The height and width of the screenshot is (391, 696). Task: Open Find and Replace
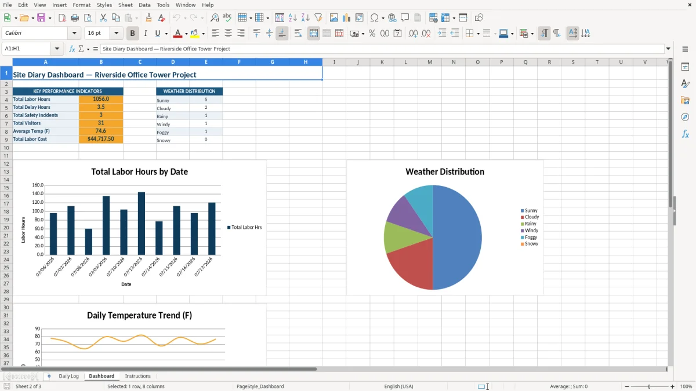(215, 18)
